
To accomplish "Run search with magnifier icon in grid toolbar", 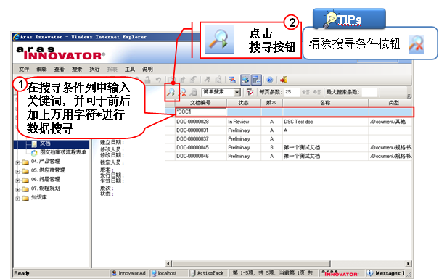I will tap(171, 92).
